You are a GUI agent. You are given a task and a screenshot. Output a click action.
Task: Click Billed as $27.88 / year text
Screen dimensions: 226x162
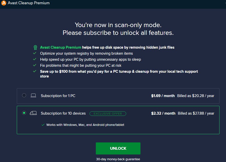point(196,113)
